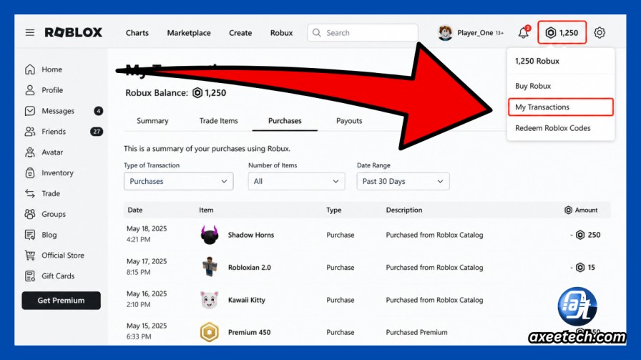This screenshot has height=360, width=641.
Task: Click the Trade arrows icon
Action: [30, 193]
